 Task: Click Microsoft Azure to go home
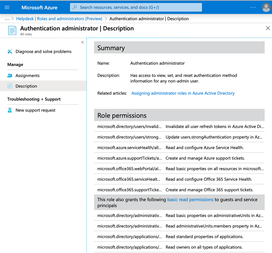39,7
